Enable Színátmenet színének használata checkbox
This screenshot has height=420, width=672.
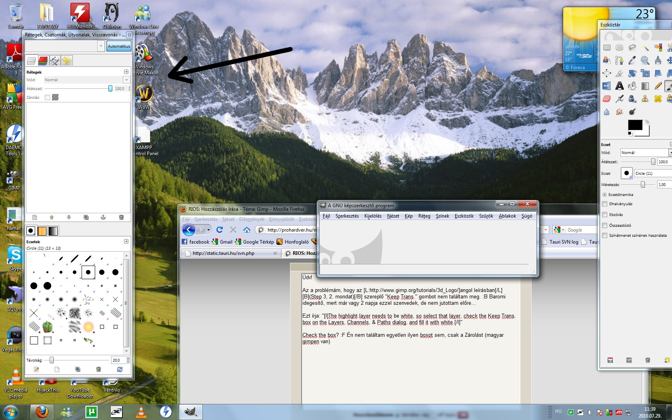coord(605,236)
